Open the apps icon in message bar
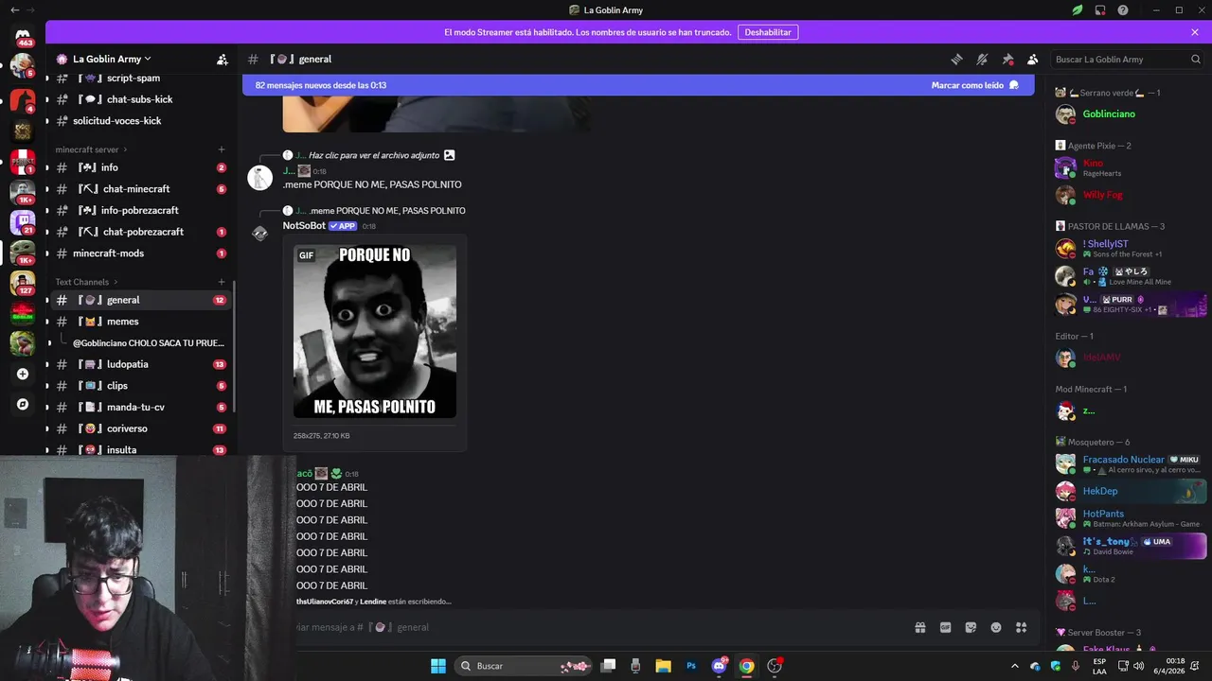The image size is (1212, 681). [1022, 627]
